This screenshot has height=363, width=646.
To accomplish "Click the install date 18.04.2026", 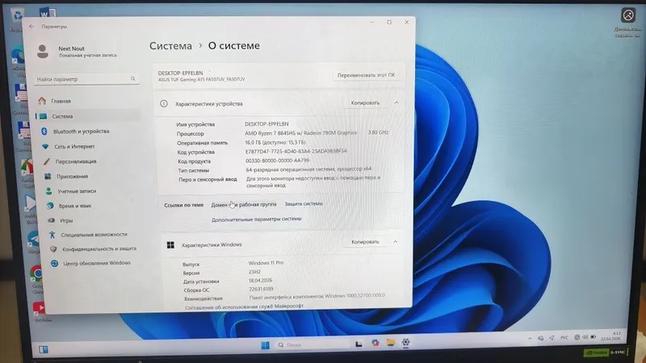I will pyautogui.click(x=260, y=280).
